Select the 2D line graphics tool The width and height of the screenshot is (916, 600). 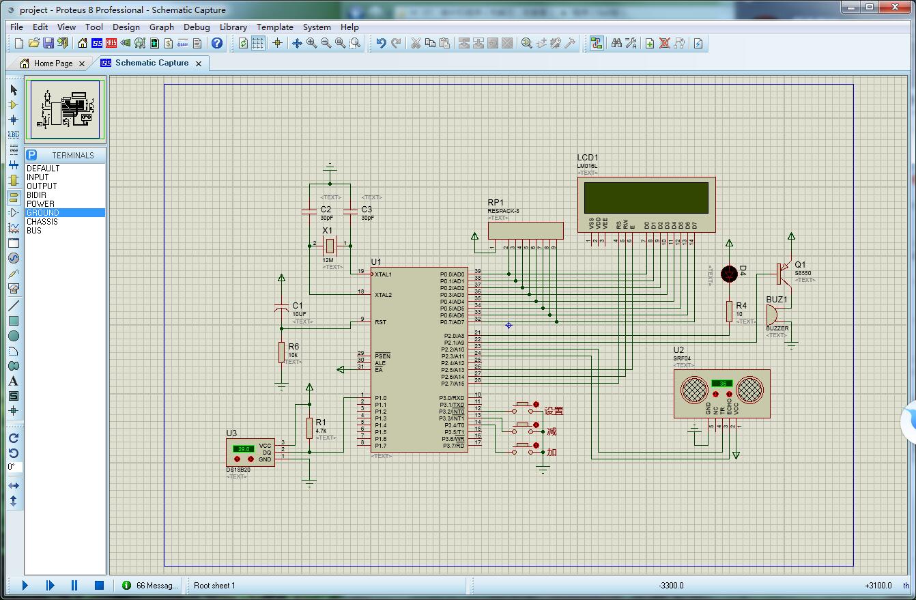(13, 306)
